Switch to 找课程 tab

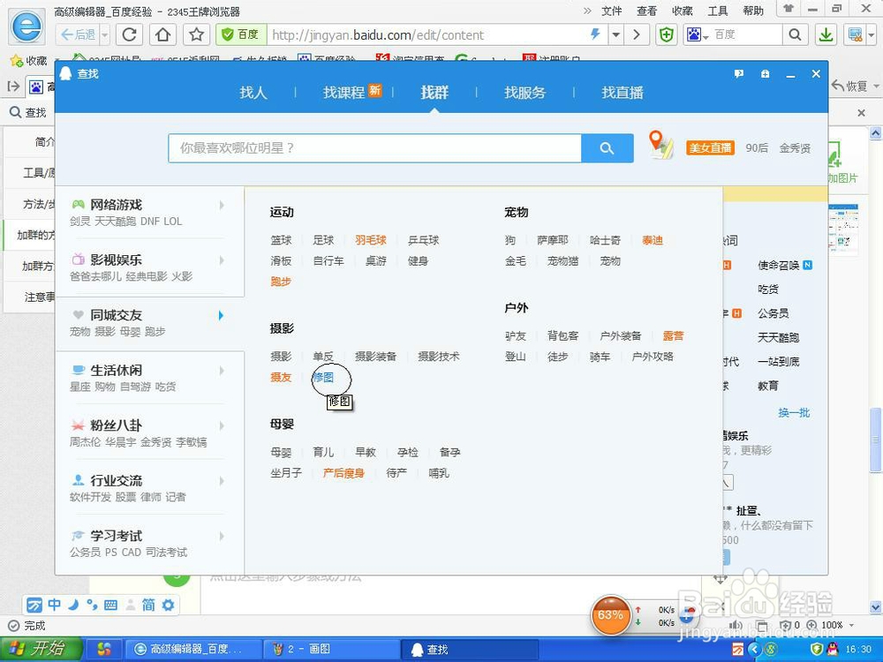pos(343,93)
